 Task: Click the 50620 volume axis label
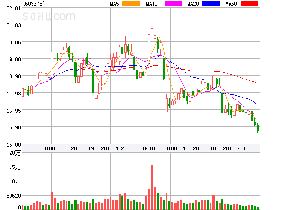pyautogui.click(x=13, y=196)
